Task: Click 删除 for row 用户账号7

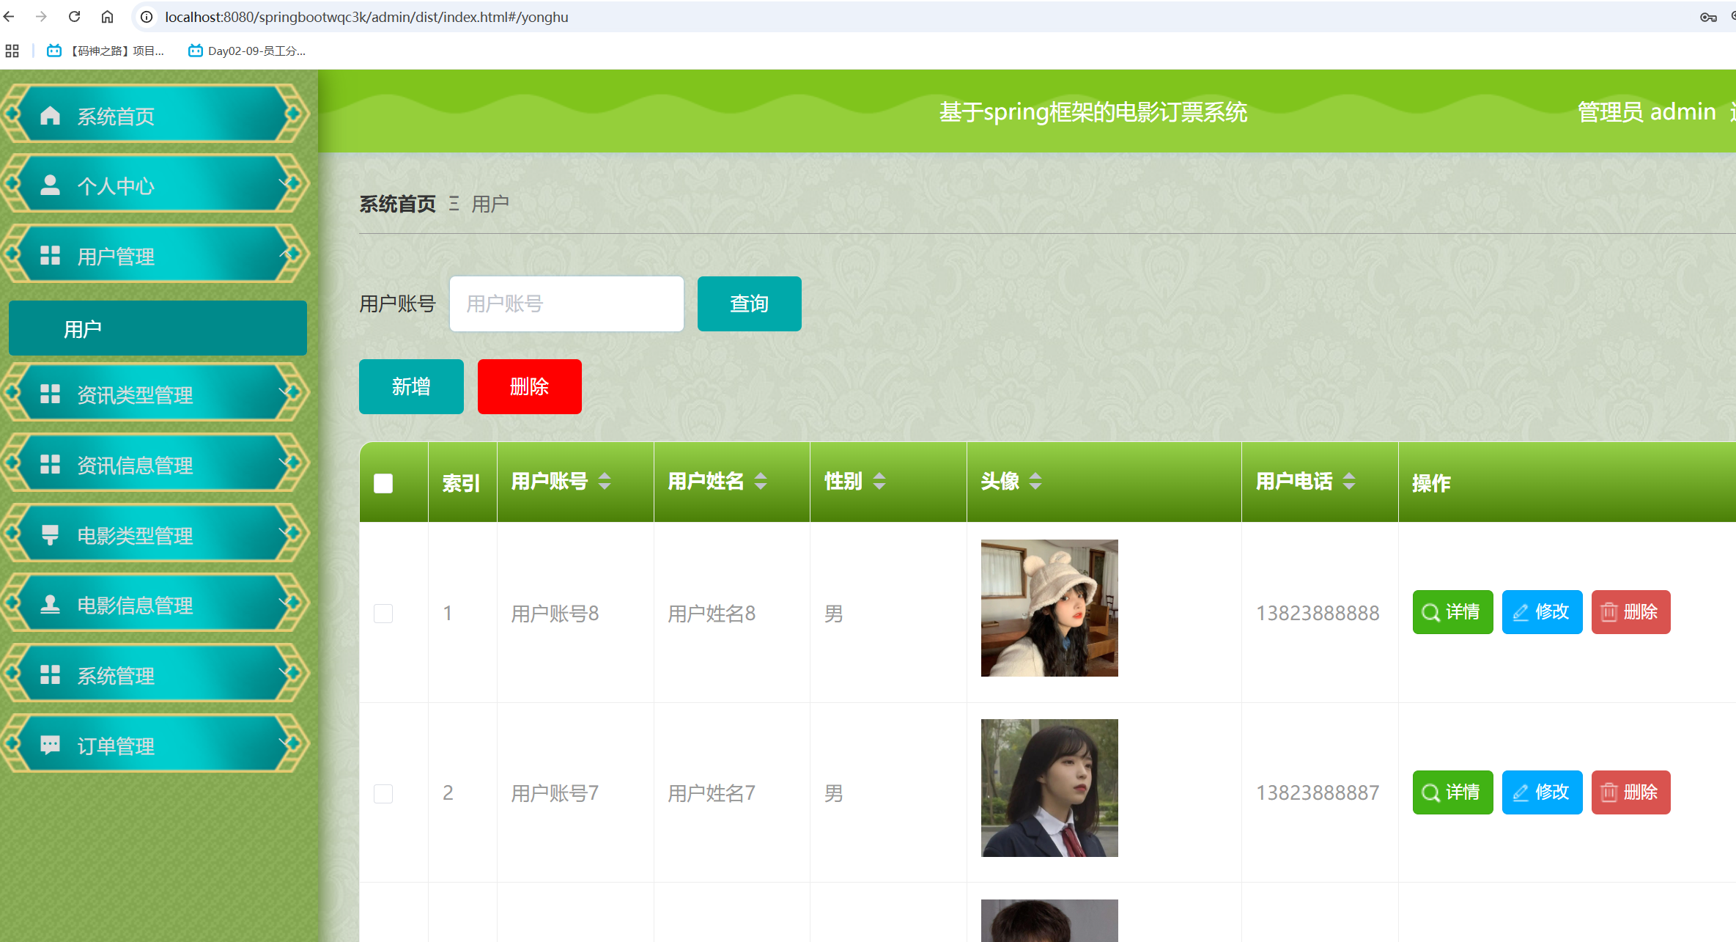Action: tap(1630, 792)
